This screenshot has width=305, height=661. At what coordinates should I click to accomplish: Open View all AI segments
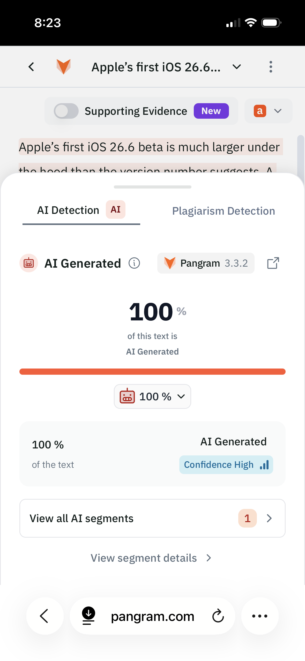152,518
